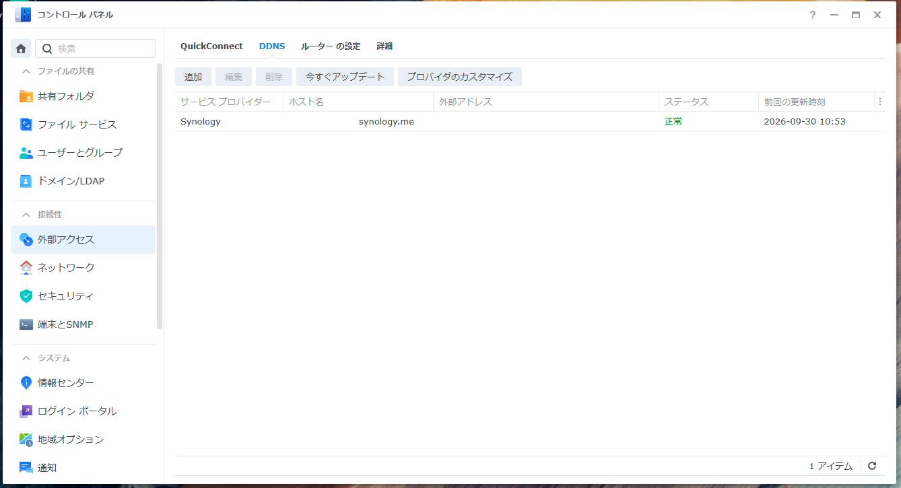Click the 削除 button
Screen dimensions: 901x488
tap(274, 77)
